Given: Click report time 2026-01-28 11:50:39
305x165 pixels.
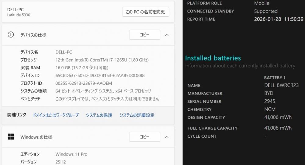Looking at the screenshot, I should tap(279, 19).
